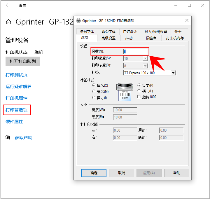
Task: Click the 获取帮助 link
Action: point(23,137)
